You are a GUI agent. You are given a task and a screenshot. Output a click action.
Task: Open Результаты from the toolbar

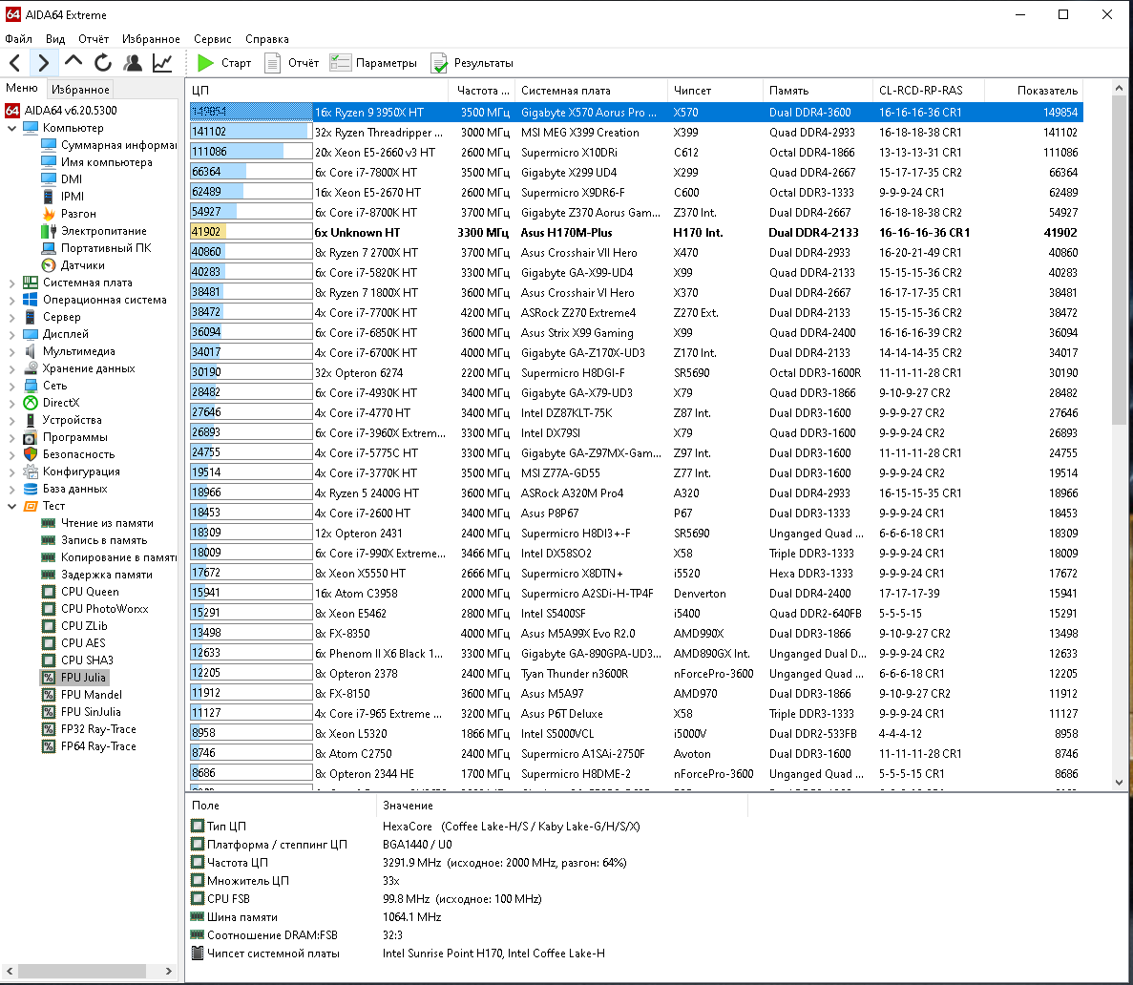[472, 63]
